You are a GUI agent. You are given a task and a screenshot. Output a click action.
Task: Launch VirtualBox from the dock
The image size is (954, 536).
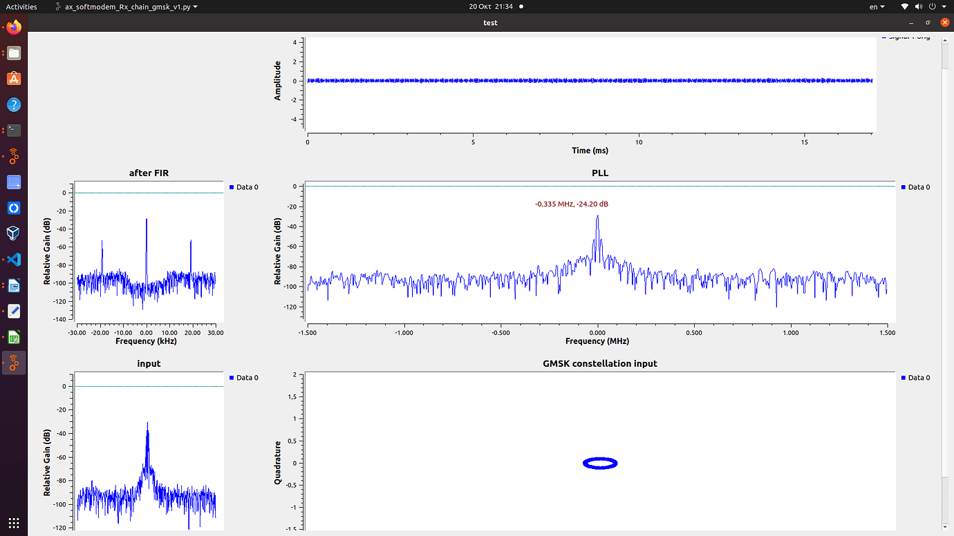coord(13,233)
